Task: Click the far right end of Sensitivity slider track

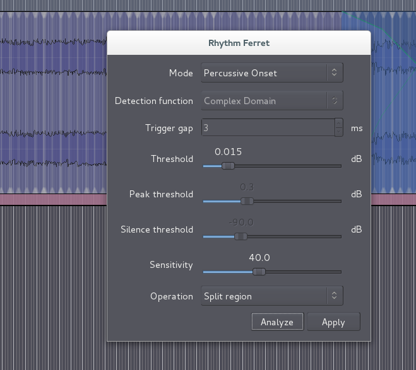Action: (x=339, y=272)
